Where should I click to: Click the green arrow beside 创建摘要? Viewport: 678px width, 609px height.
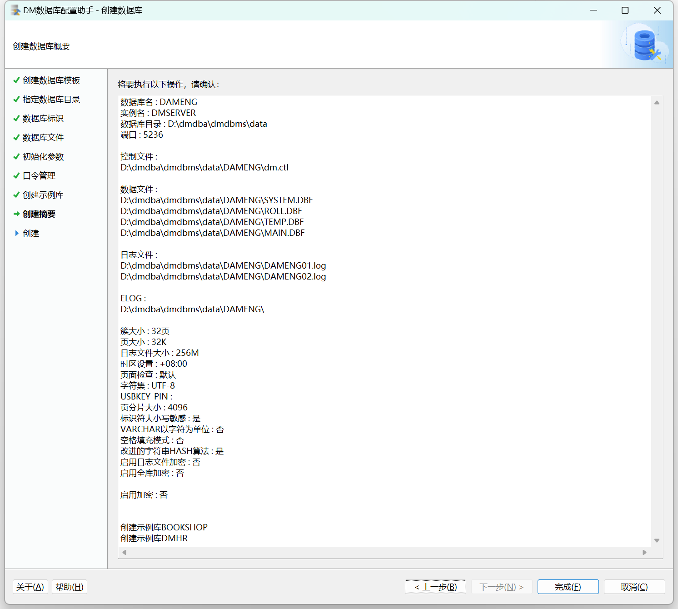click(x=16, y=214)
